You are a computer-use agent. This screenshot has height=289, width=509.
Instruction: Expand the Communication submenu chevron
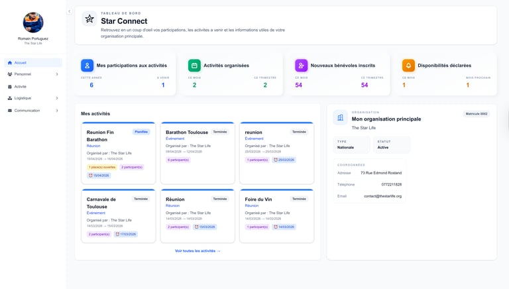coord(57,111)
